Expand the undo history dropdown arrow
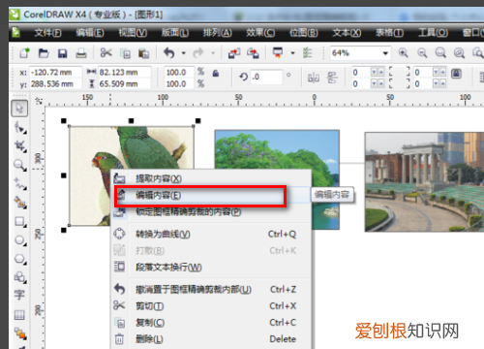484x349 pixels. point(184,53)
